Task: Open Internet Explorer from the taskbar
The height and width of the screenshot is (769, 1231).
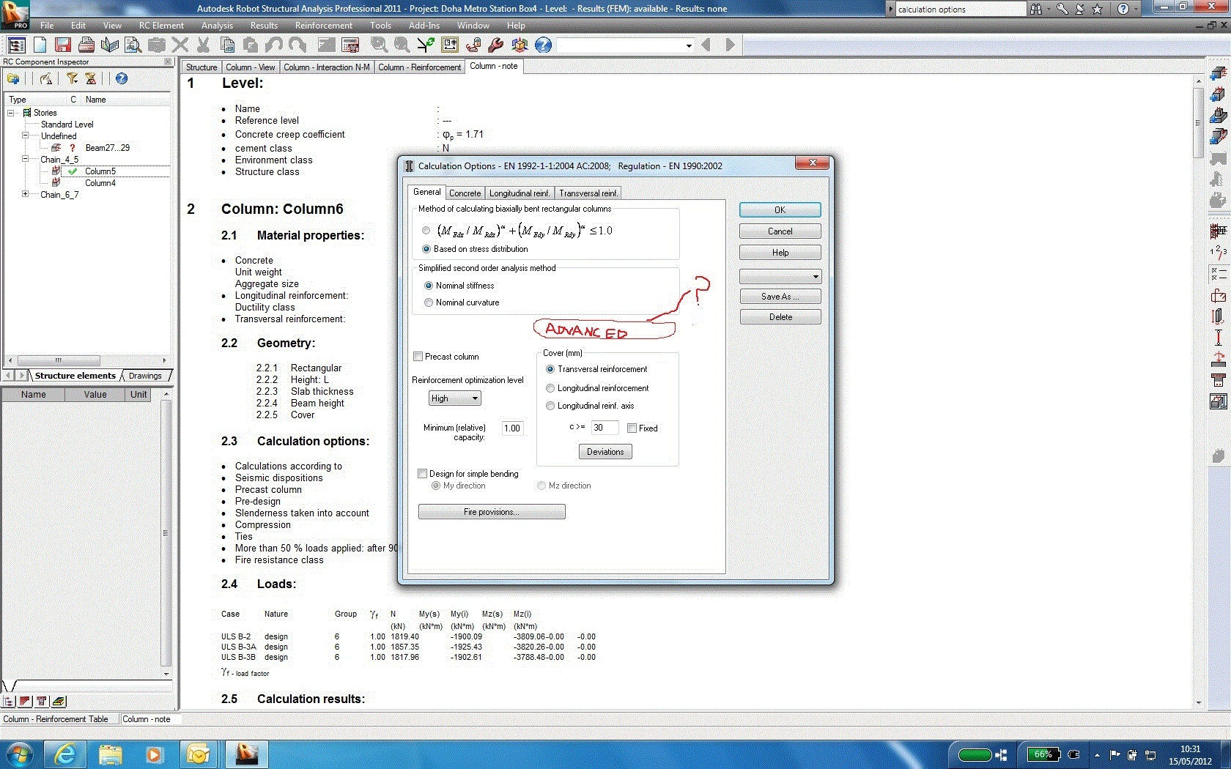Action: click(65, 754)
